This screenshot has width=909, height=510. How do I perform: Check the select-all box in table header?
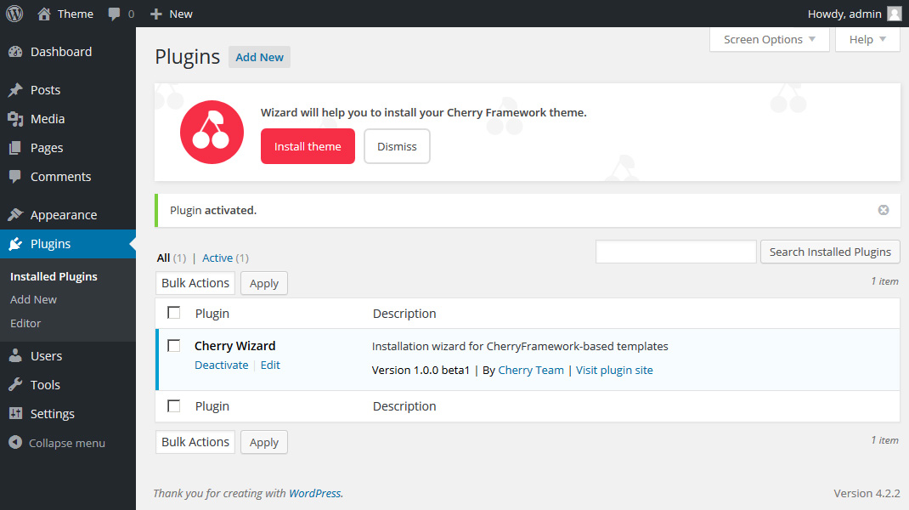point(174,313)
